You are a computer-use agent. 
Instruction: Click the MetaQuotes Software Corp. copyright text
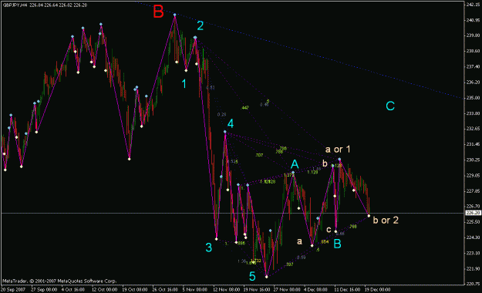(x=59, y=281)
